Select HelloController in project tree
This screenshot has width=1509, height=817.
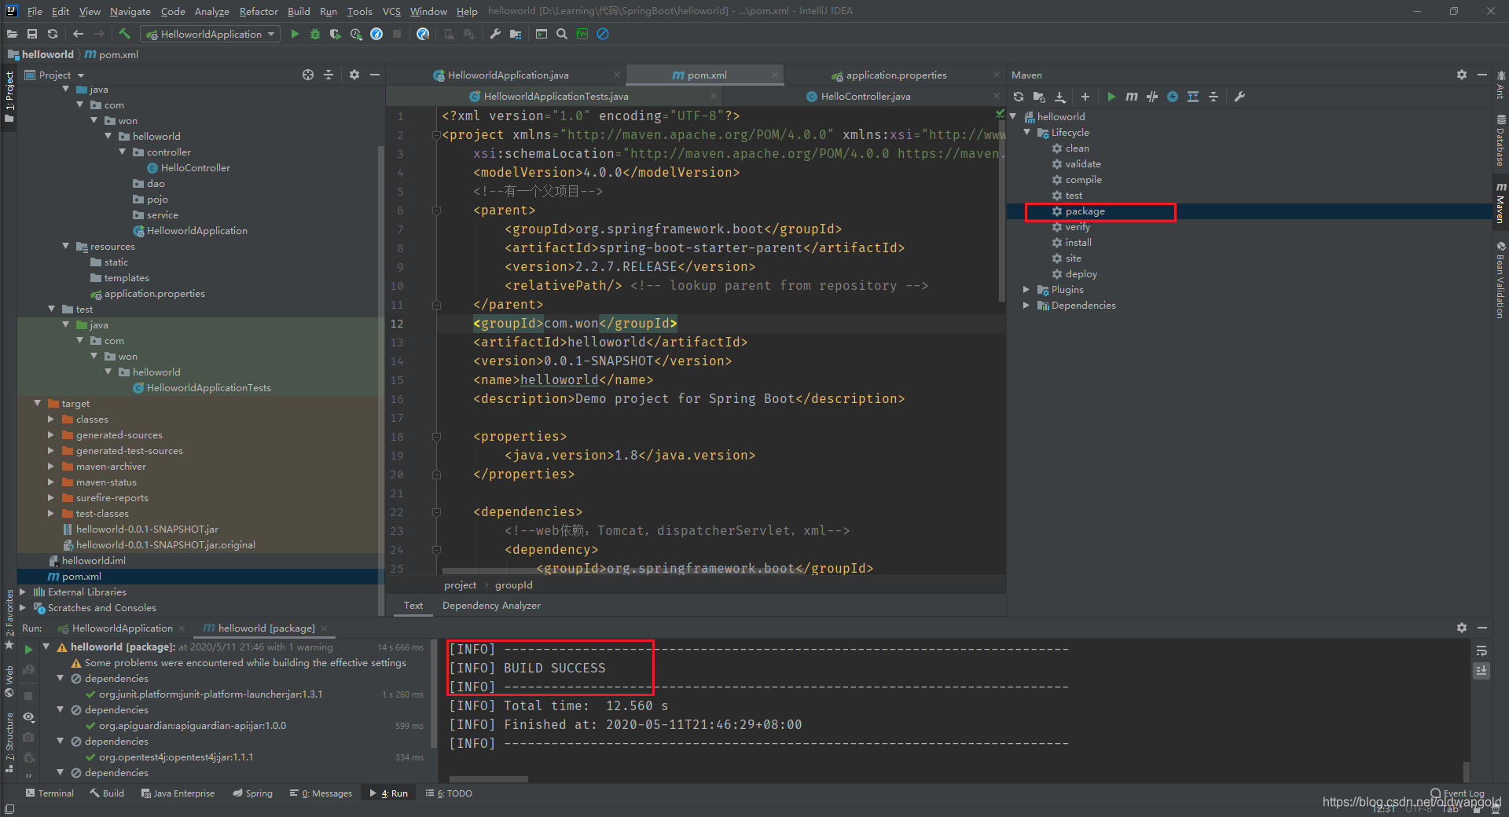click(x=195, y=167)
